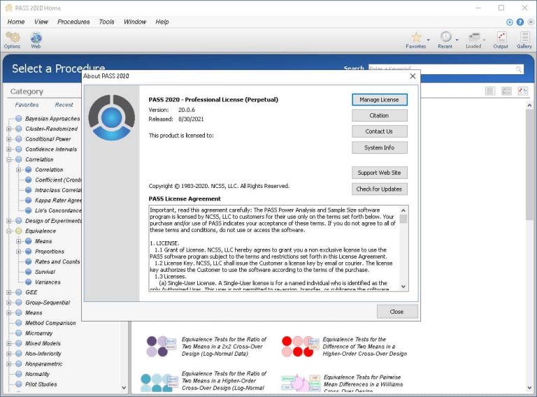The height and width of the screenshot is (397, 537).
Task: Open the Home menu
Action: pos(16,22)
